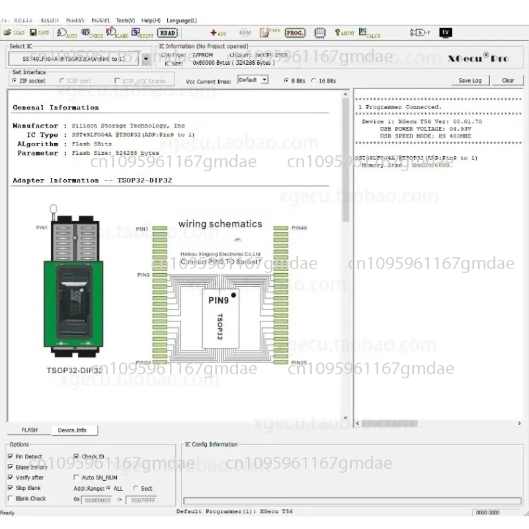
Task: Click the log scroll right arrow
Action: [x=519, y=423]
